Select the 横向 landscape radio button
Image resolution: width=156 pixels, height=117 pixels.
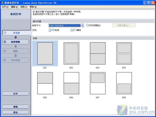point(75,30)
